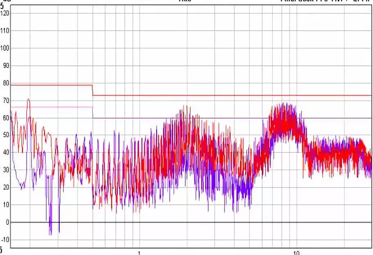Click the x-axis label 1
Screen dimensions: 373x255
coord(139,252)
